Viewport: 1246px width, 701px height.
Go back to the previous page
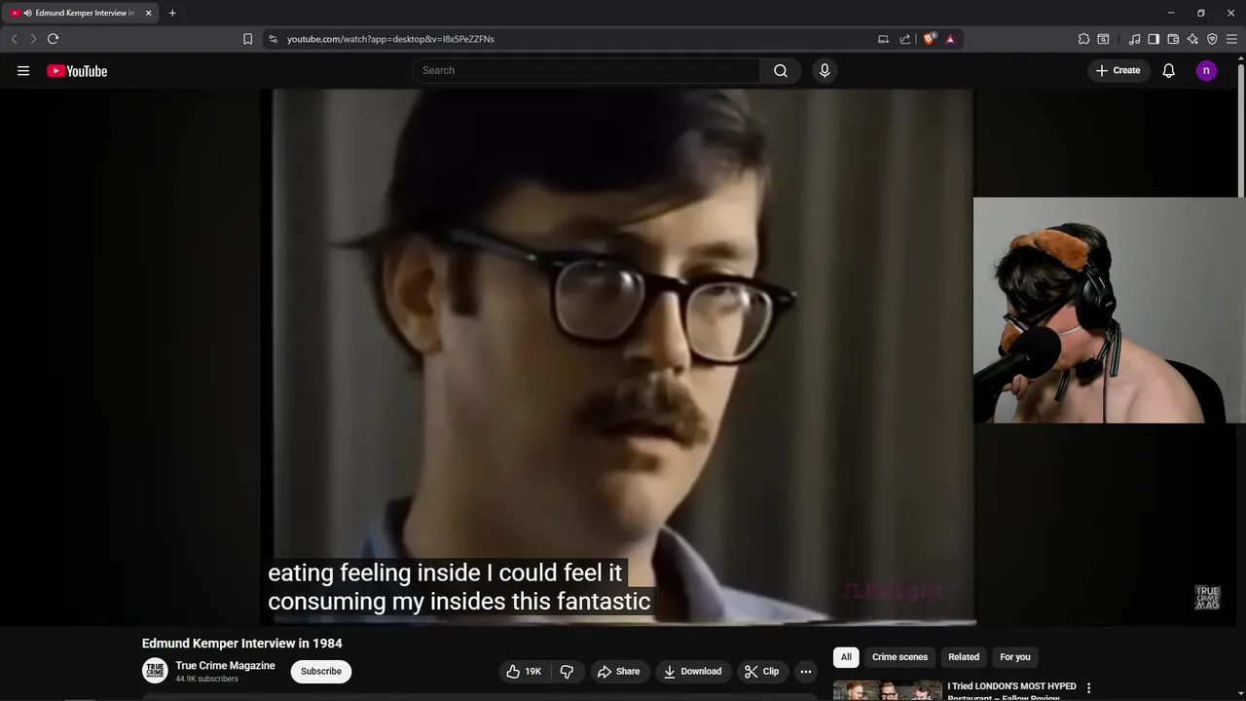pyautogui.click(x=14, y=39)
